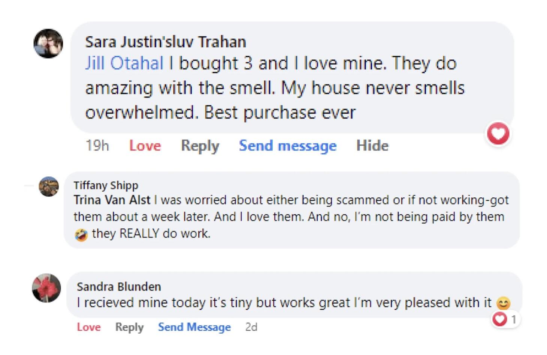Open Tiffany Shipp's profile avatar
Image resolution: width=547 pixels, height=355 pixels.
[49, 187]
